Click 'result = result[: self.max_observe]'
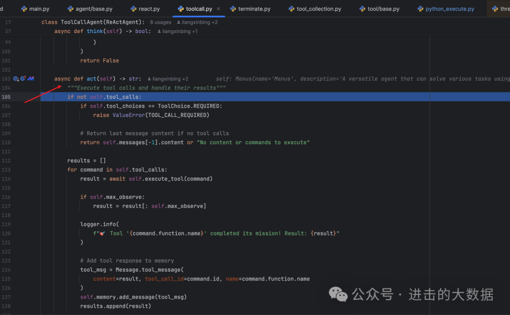Screen dimensions: 510x315 coord(150,206)
